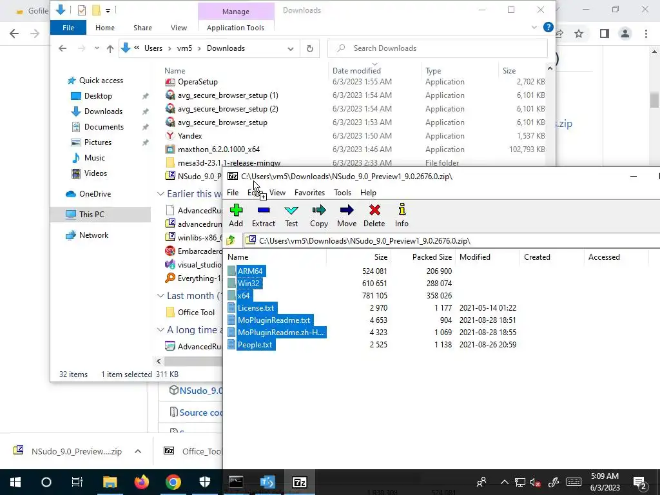Select the Win32 folder in 7-Zip list
This screenshot has height=495, width=660.
click(248, 284)
